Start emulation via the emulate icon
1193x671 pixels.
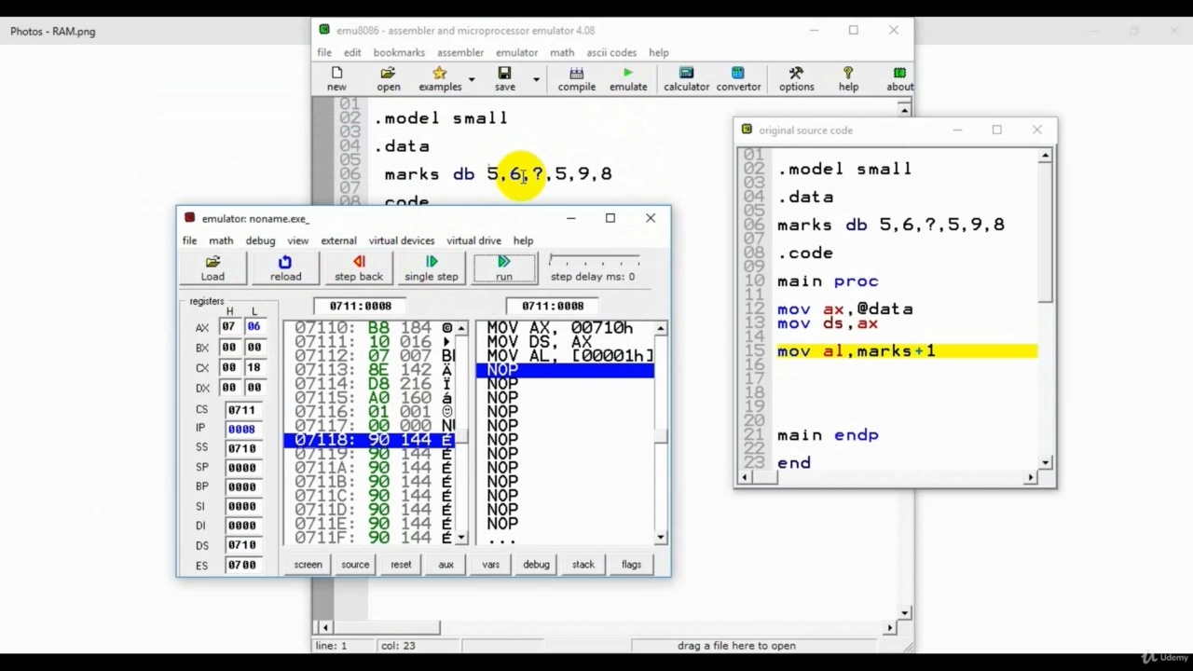tap(627, 78)
